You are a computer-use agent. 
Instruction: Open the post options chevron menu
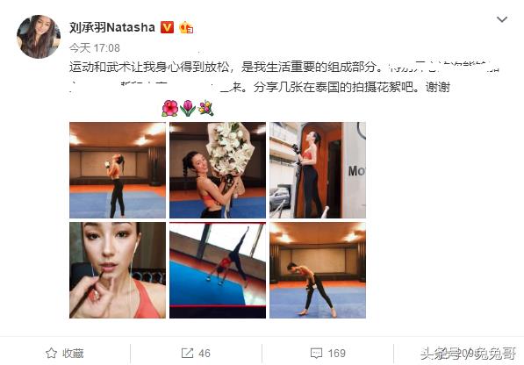[x=501, y=19]
